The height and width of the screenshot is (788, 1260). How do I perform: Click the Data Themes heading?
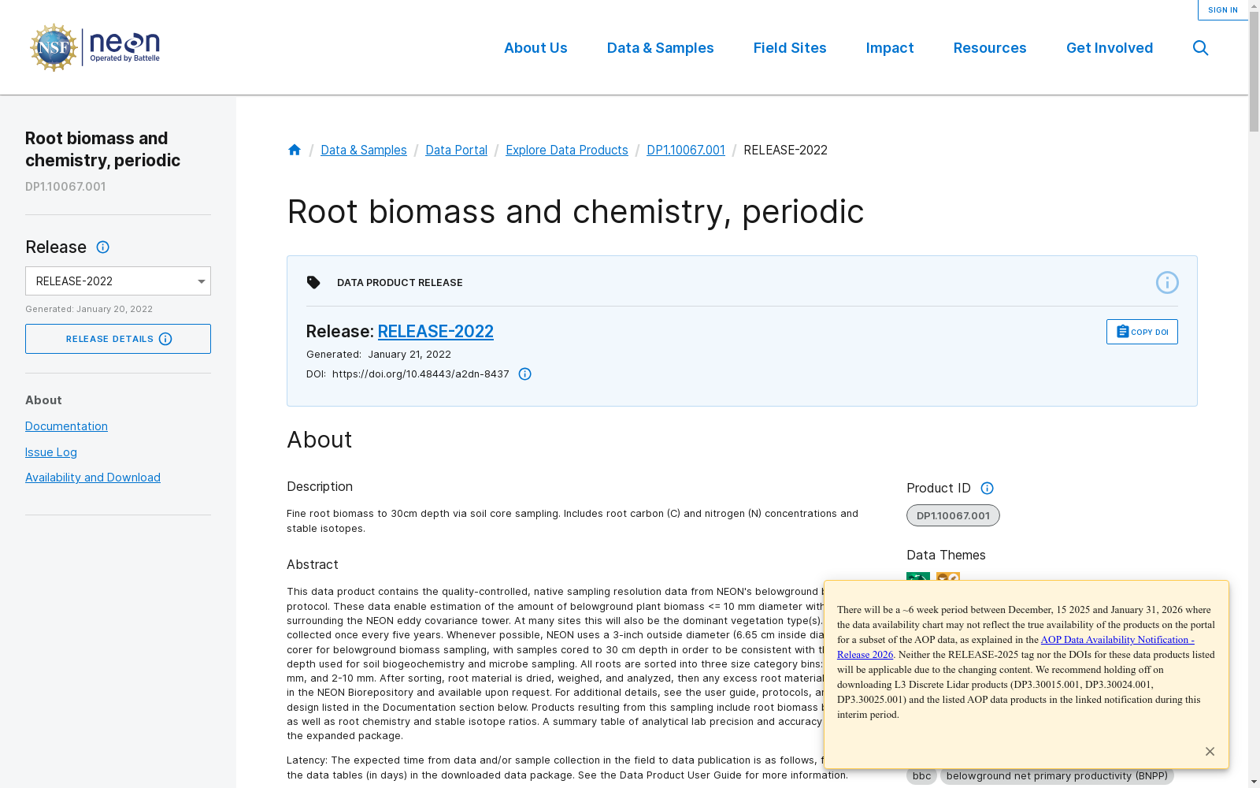point(946,556)
